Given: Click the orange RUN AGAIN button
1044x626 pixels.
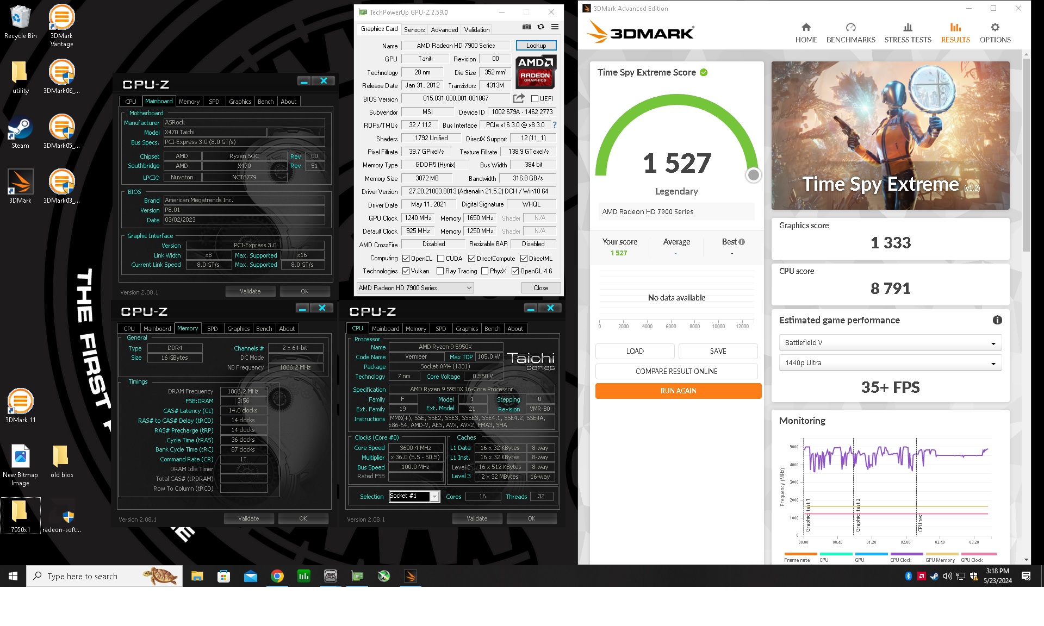Looking at the screenshot, I should (678, 391).
